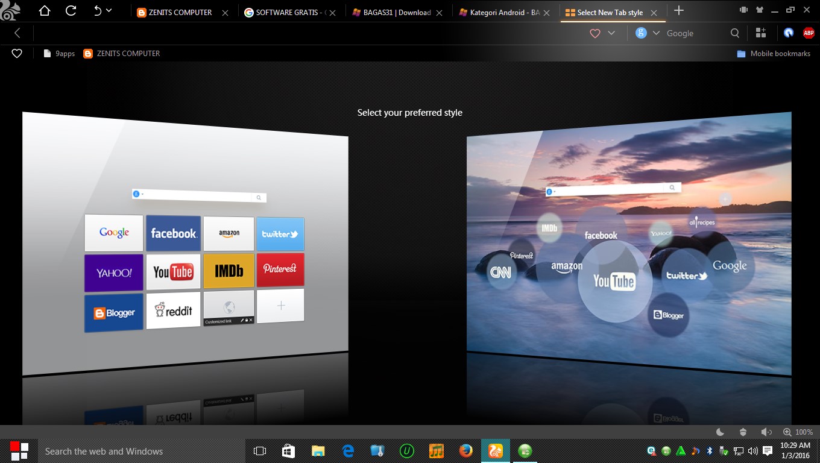Open the themes shirt icon
The image size is (820, 463).
click(x=759, y=10)
